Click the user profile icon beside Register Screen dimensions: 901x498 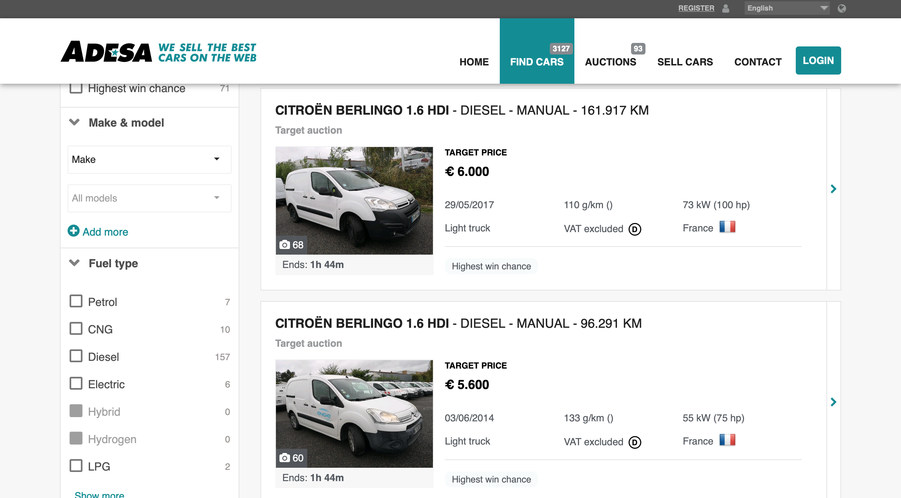(726, 8)
